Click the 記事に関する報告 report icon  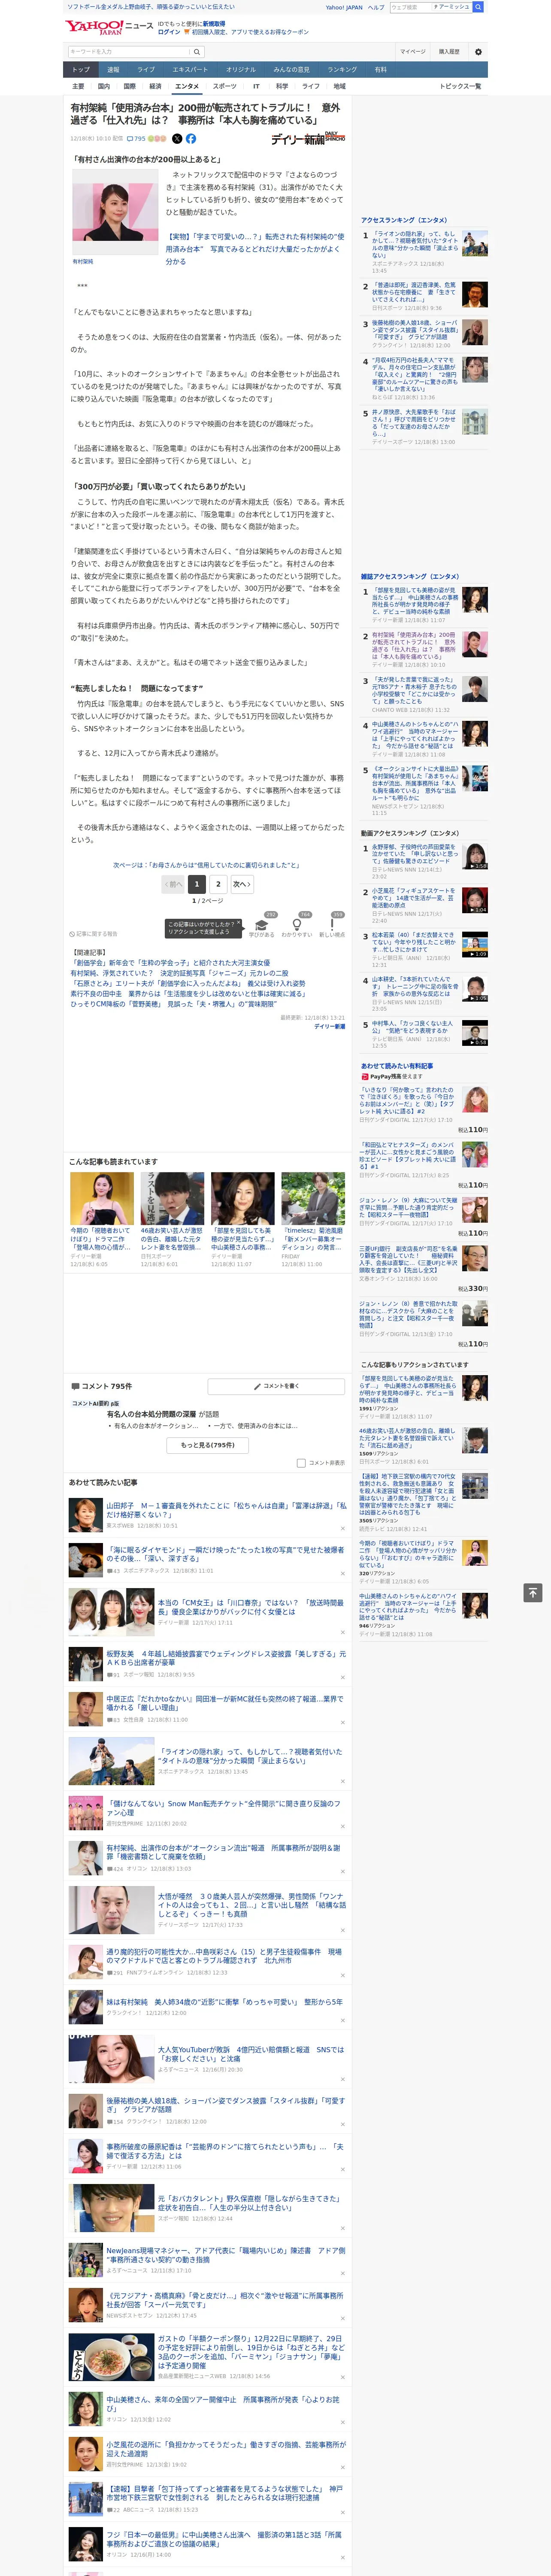pyautogui.click(x=93, y=934)
